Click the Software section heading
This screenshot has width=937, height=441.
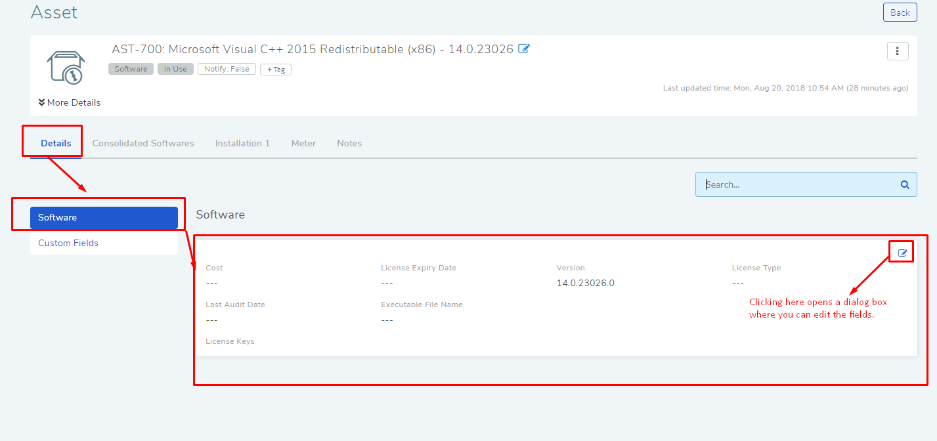coord(220,215)
